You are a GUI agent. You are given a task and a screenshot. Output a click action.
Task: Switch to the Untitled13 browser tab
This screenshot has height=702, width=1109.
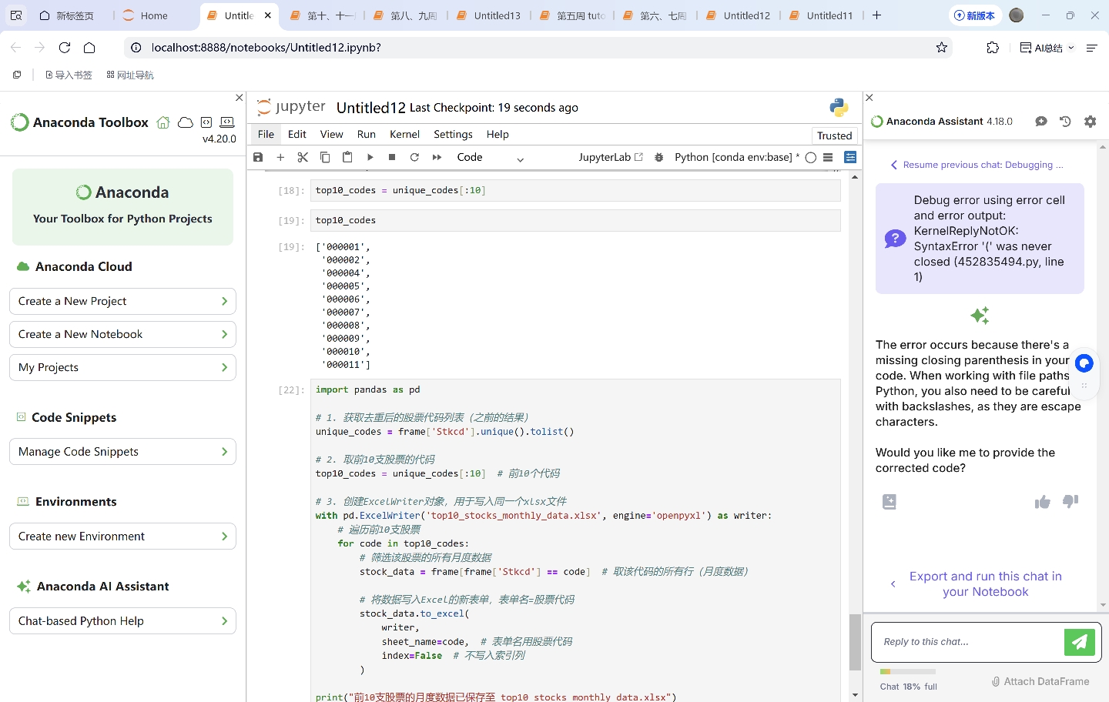point(496,15)
